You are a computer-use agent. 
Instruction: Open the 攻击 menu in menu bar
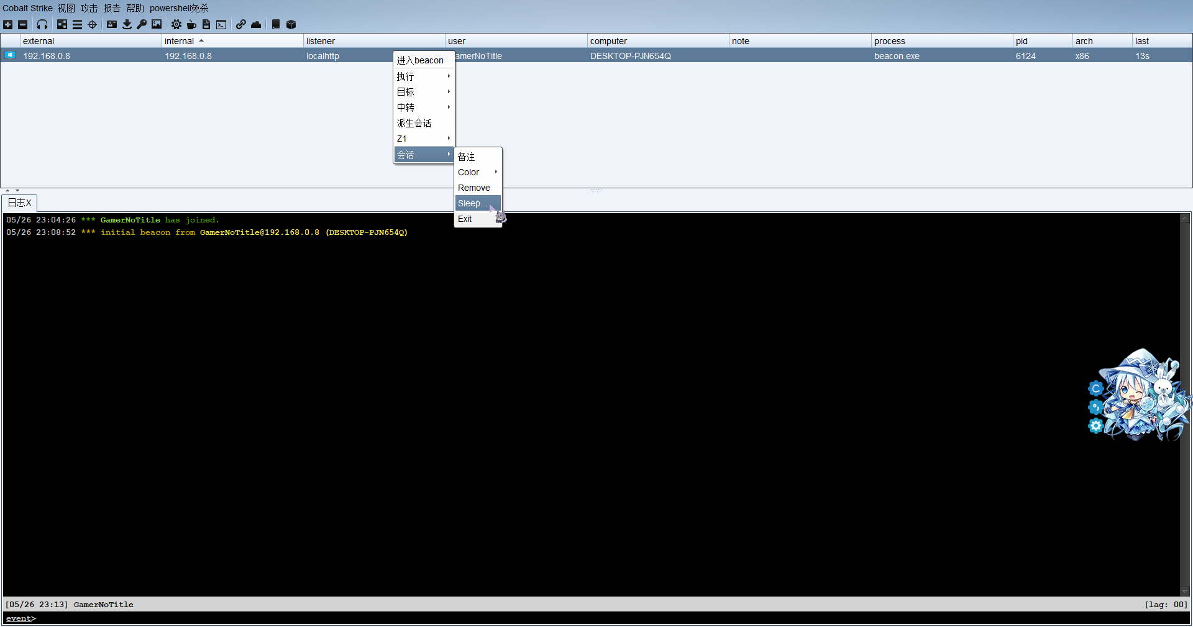(x=89, y=8)
